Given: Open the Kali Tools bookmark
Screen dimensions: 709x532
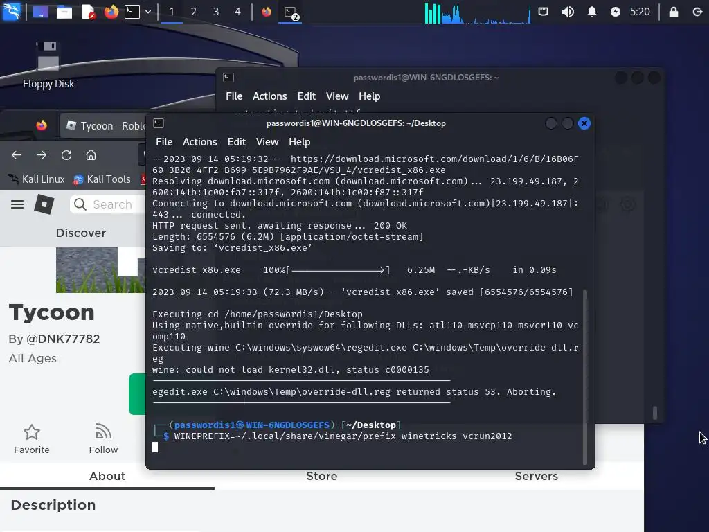Looking at the screenshot, I should click(102, 179).
